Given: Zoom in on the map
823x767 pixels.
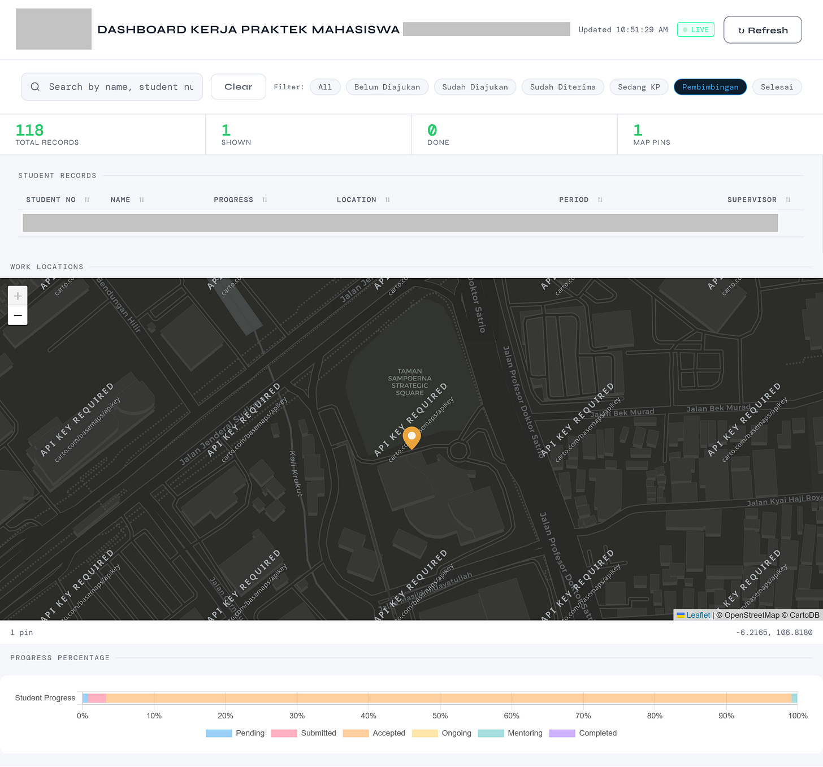Looking at the screenshot, I should click(18, 296).
